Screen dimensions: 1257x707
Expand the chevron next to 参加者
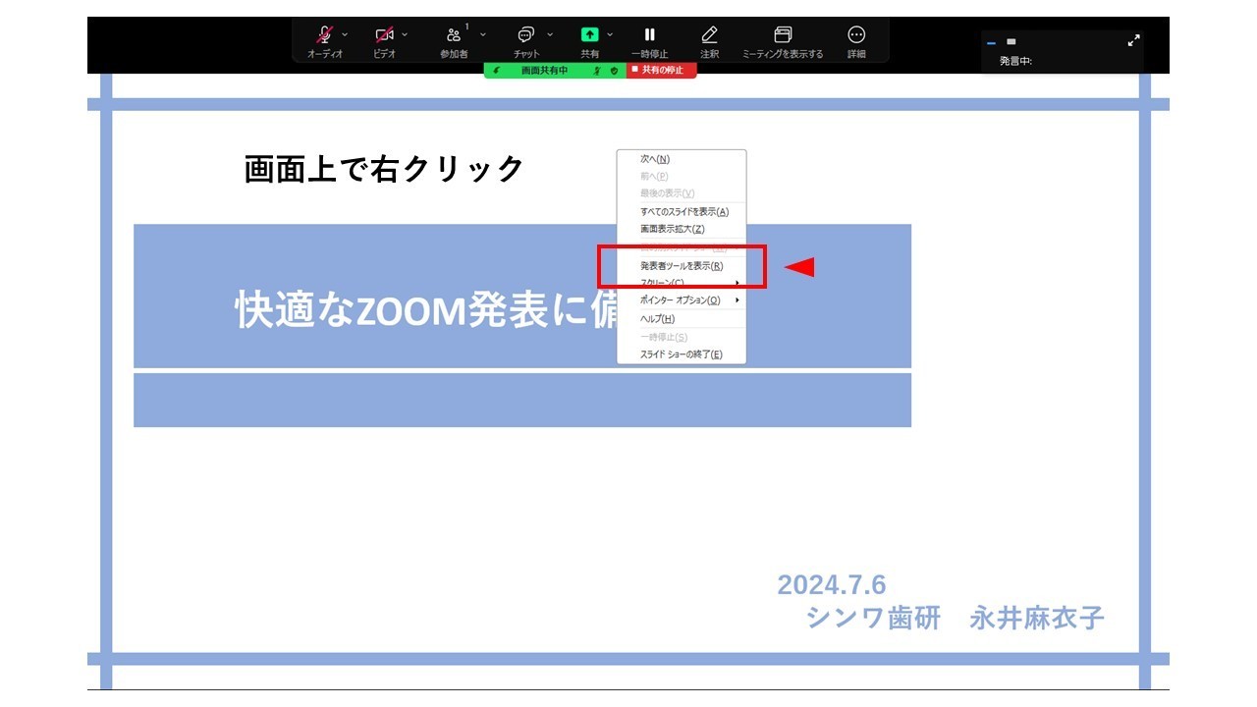pos(483,34)
